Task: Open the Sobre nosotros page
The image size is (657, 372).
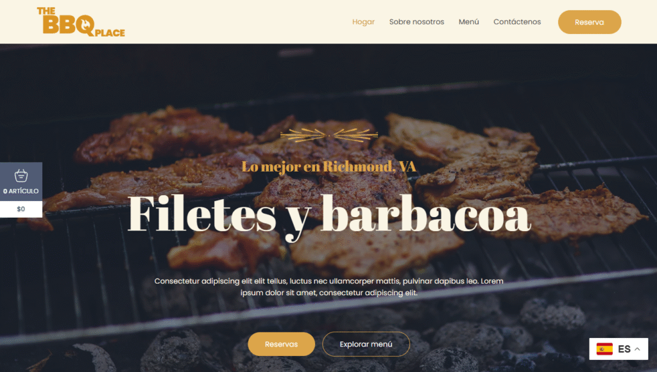Action: coord(416,22)
